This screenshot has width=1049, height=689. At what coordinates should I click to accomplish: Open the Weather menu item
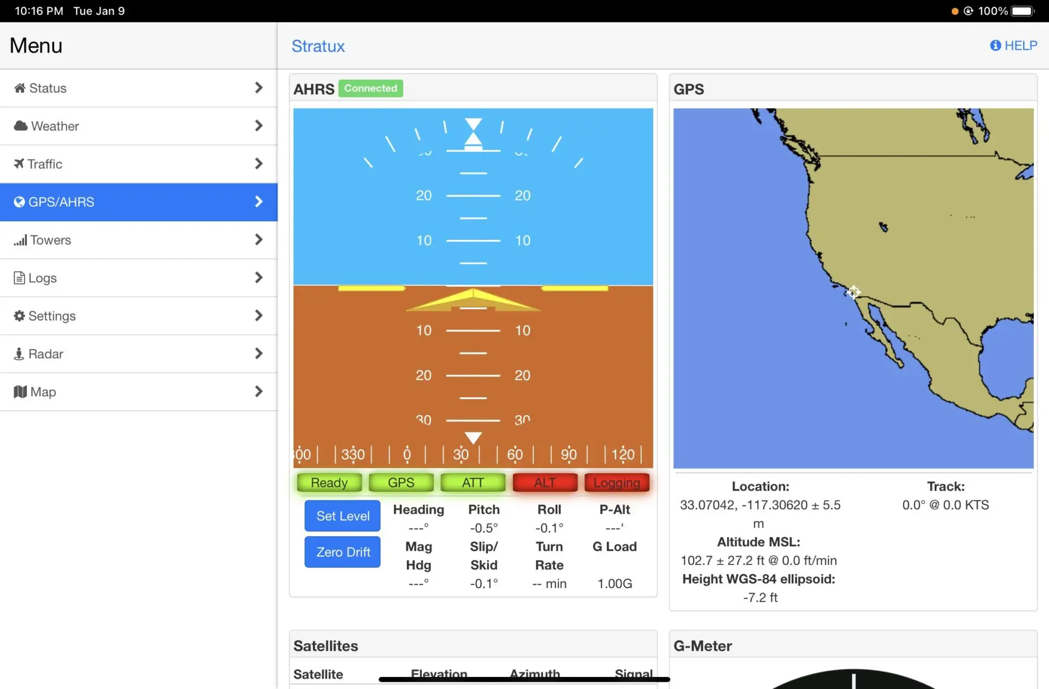139,126
